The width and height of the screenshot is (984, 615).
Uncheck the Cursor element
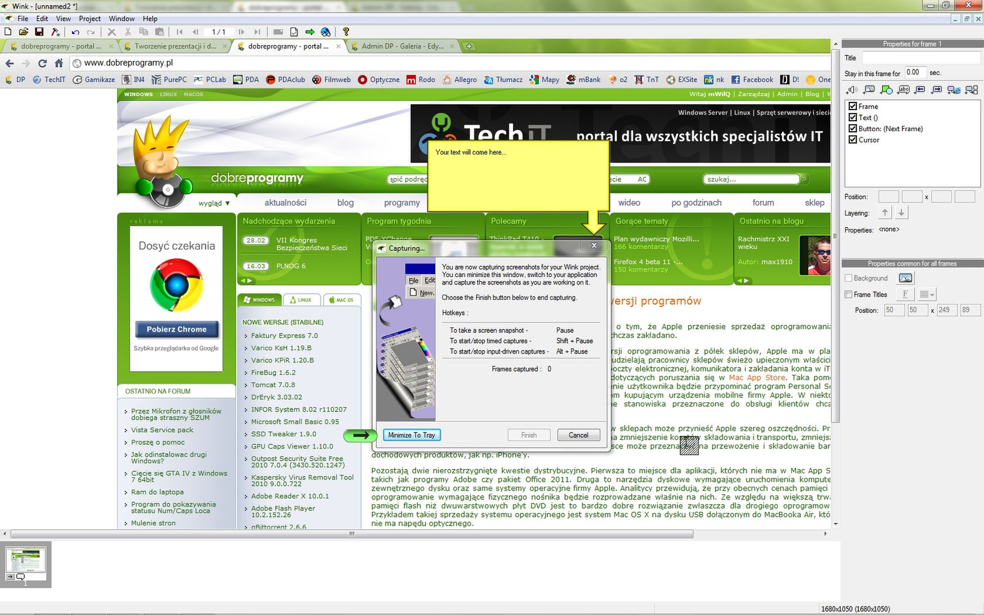853,140
